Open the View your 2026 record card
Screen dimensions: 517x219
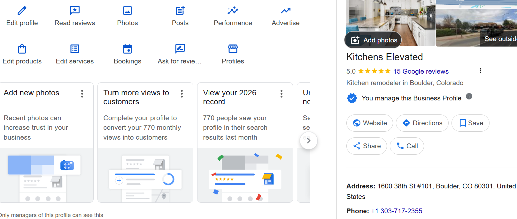click(x=245, y=142)
